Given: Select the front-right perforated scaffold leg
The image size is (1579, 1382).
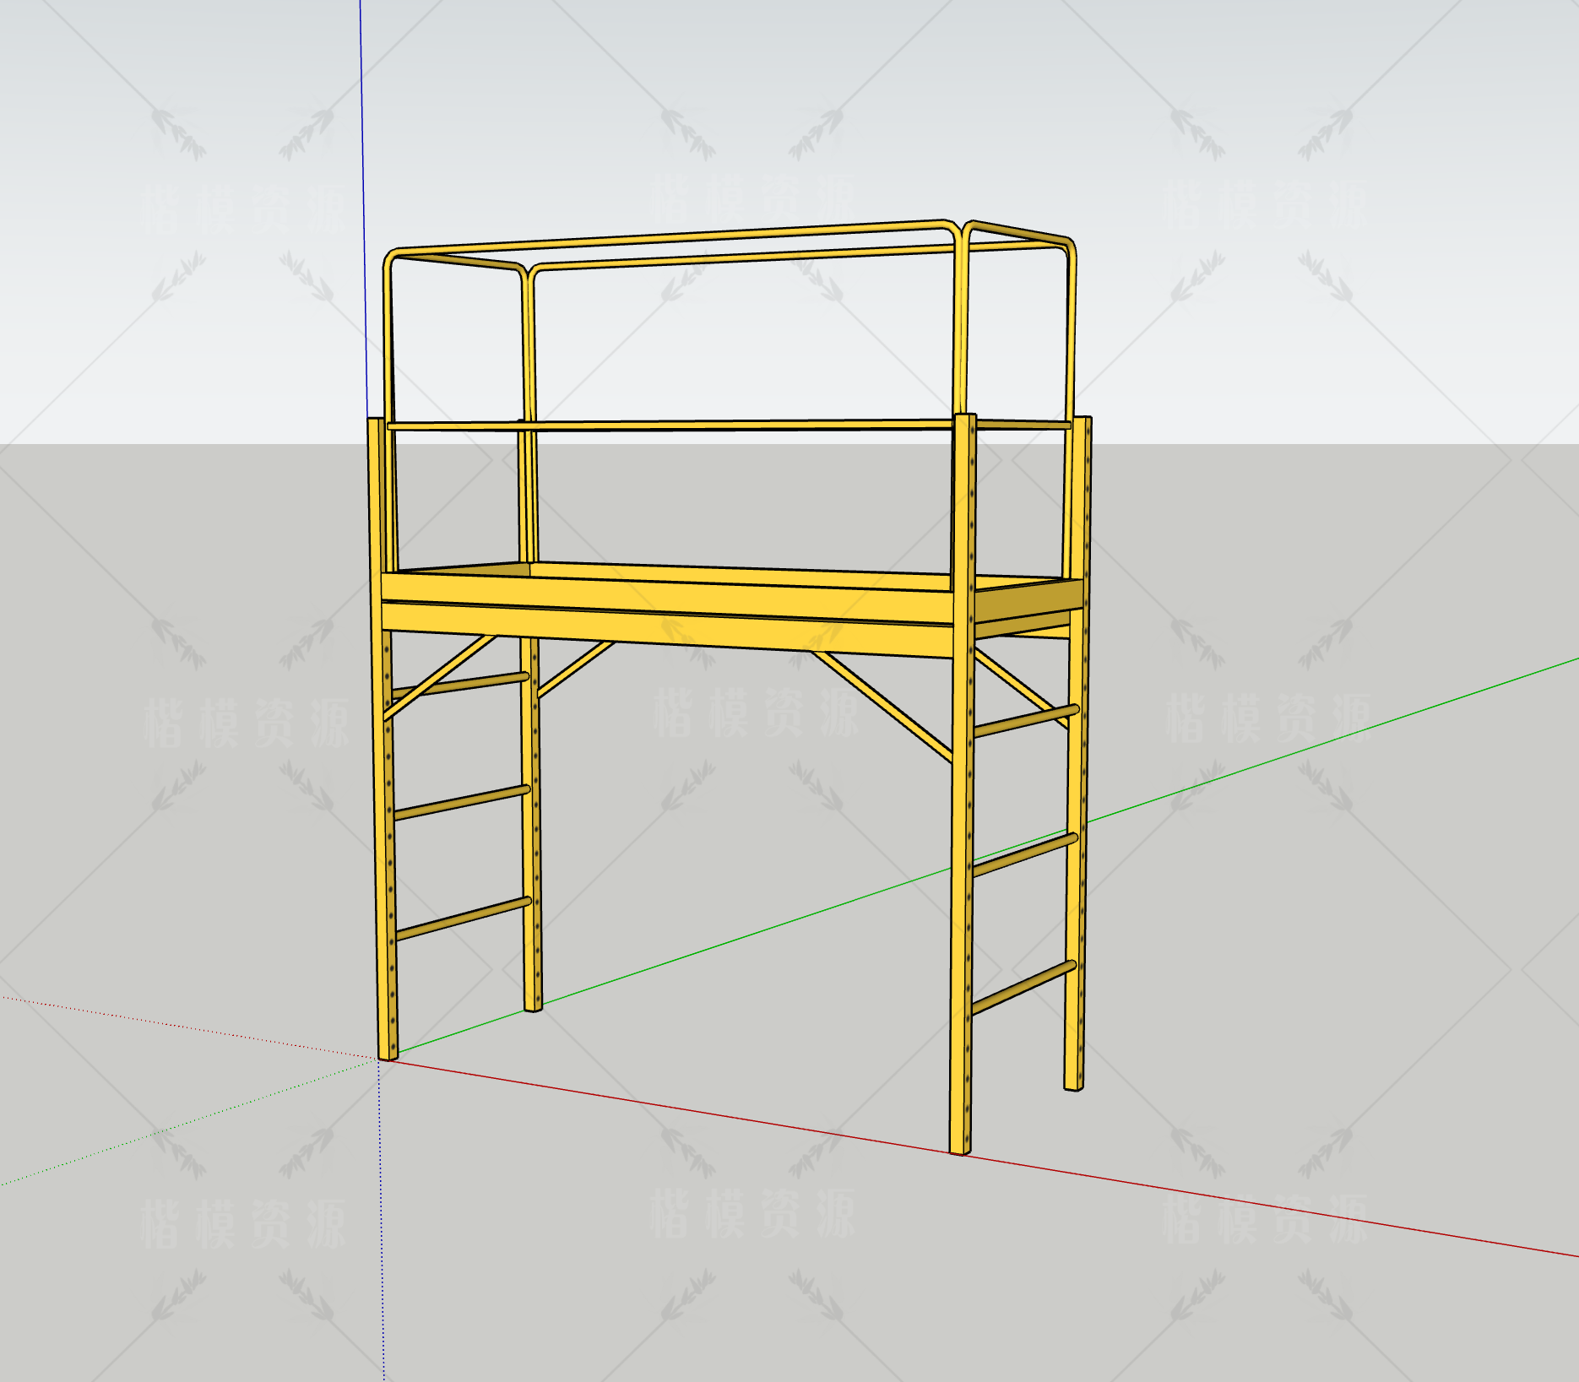Looking at the screenshot, I should click(x=962, y=783).
